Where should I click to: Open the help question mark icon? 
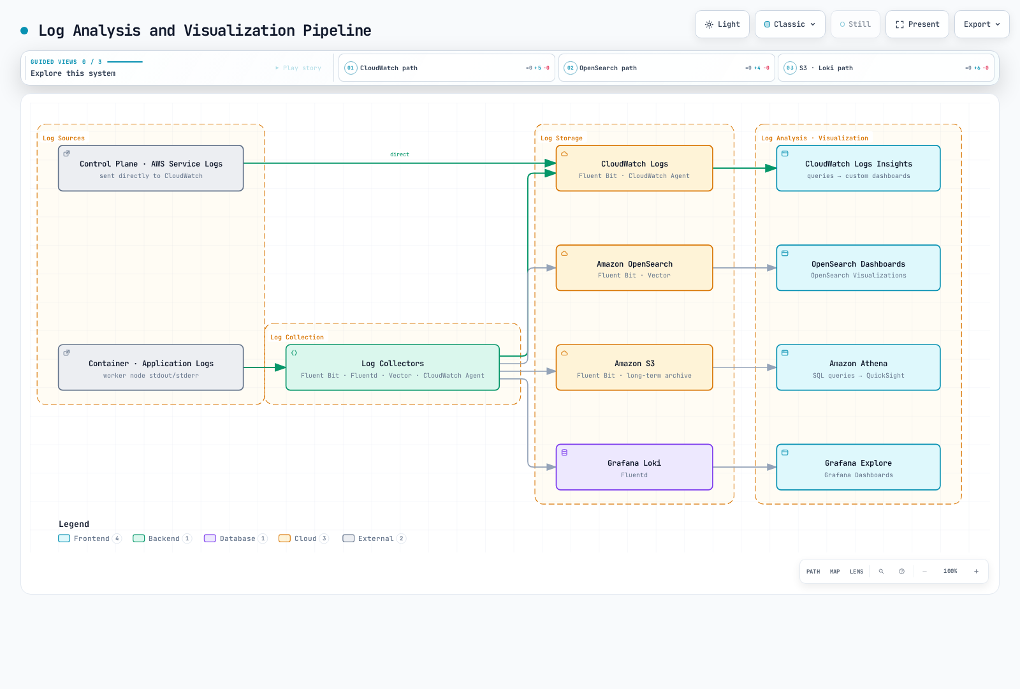tap(901, 572)
